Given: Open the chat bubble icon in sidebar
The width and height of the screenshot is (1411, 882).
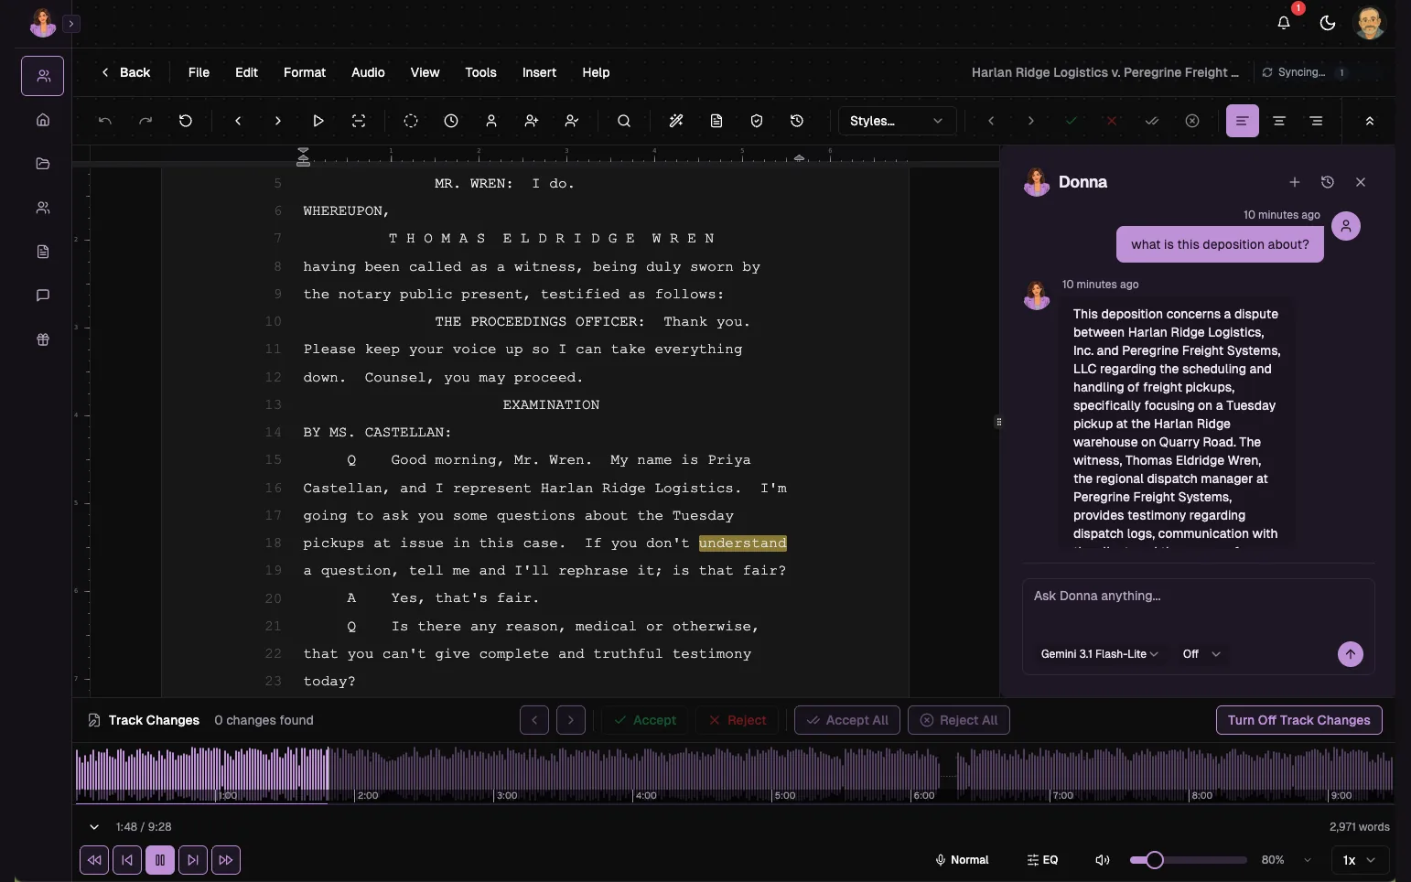Looking at the screenshot, I should [43, 296].
